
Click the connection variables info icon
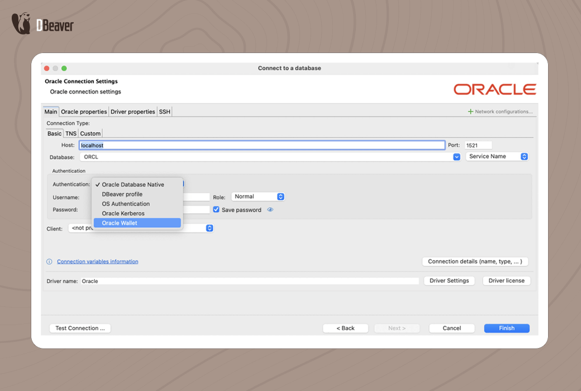[49, 261]
